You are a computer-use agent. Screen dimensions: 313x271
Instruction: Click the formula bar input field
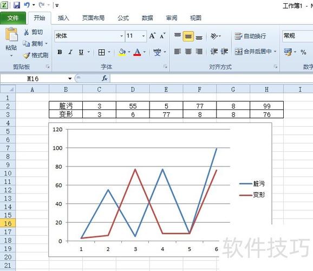211,79
